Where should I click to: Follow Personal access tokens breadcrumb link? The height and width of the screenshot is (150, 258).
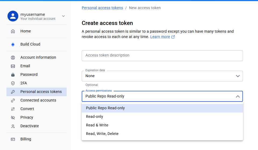102,8
